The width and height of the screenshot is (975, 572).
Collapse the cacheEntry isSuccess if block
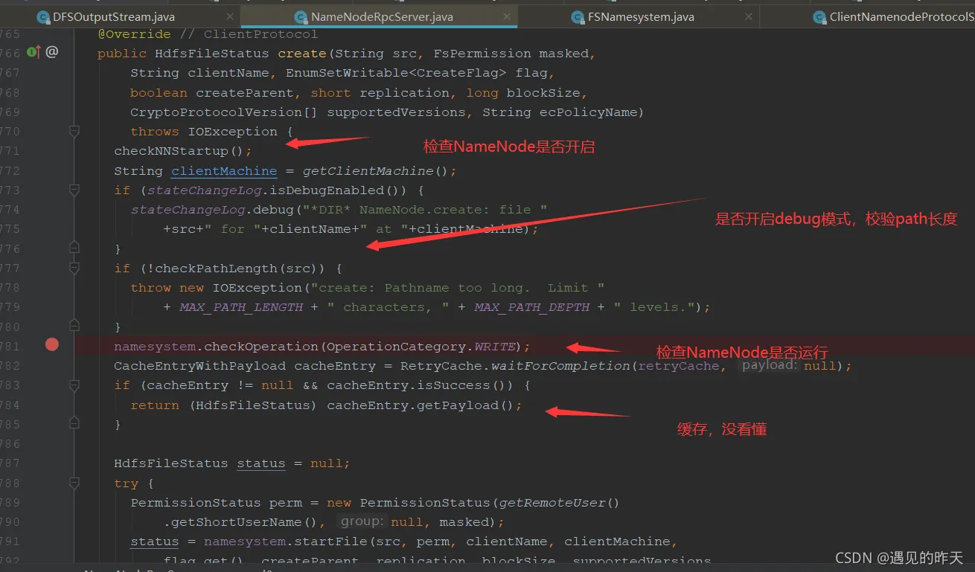point(74,385)
